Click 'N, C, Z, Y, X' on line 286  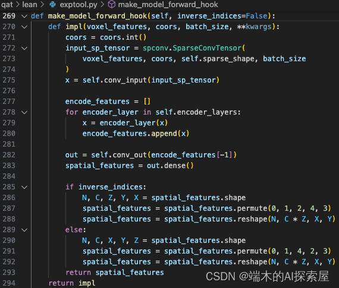click(x=110, y=198)
